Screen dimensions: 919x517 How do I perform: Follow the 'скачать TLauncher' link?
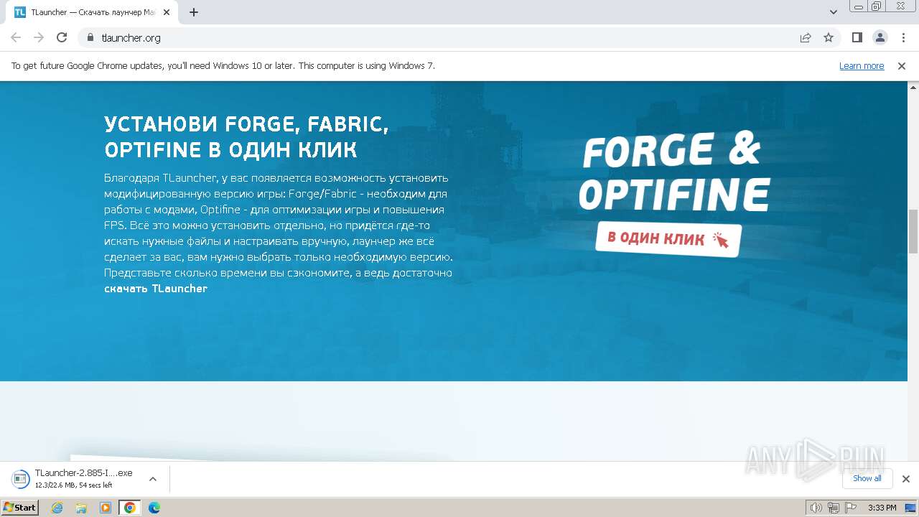pyautogui.click(x=156, y=289)
